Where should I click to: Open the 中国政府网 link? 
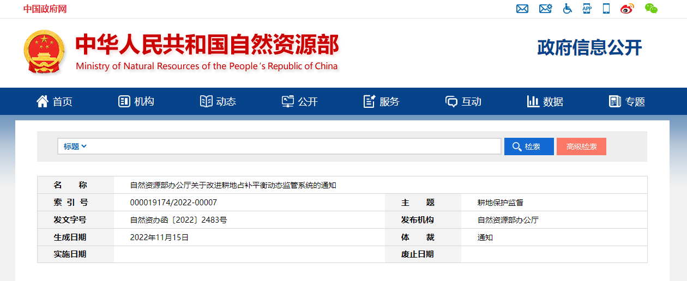pos(45,9)
